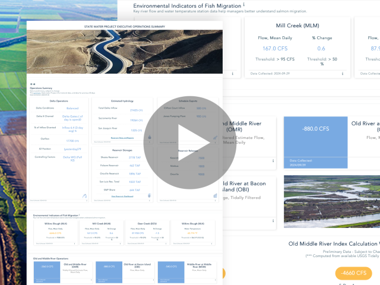Click the Total Delta Inflow 21425 CFS value

click(137, 110)
